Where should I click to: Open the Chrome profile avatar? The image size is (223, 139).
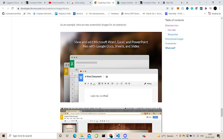[x=215, y=8]
